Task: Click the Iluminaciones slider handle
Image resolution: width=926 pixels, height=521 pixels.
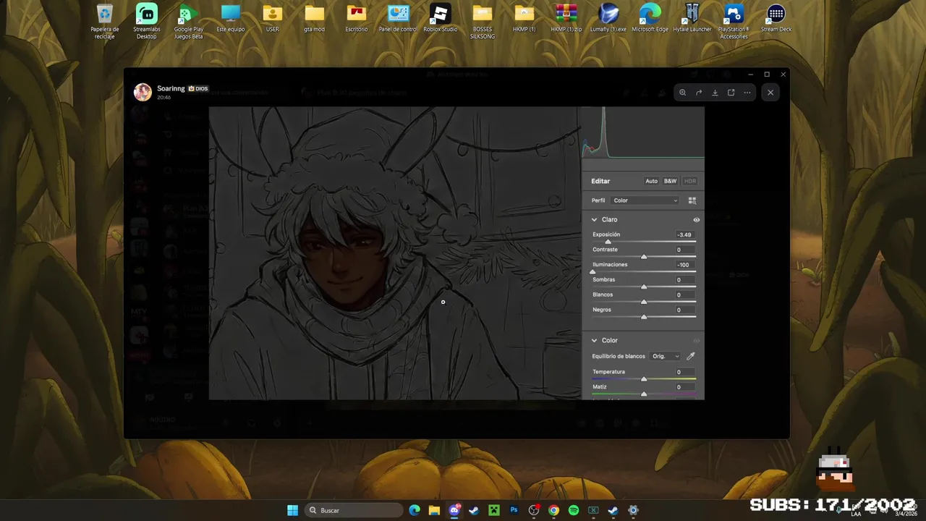Action: tap(592, 271)
